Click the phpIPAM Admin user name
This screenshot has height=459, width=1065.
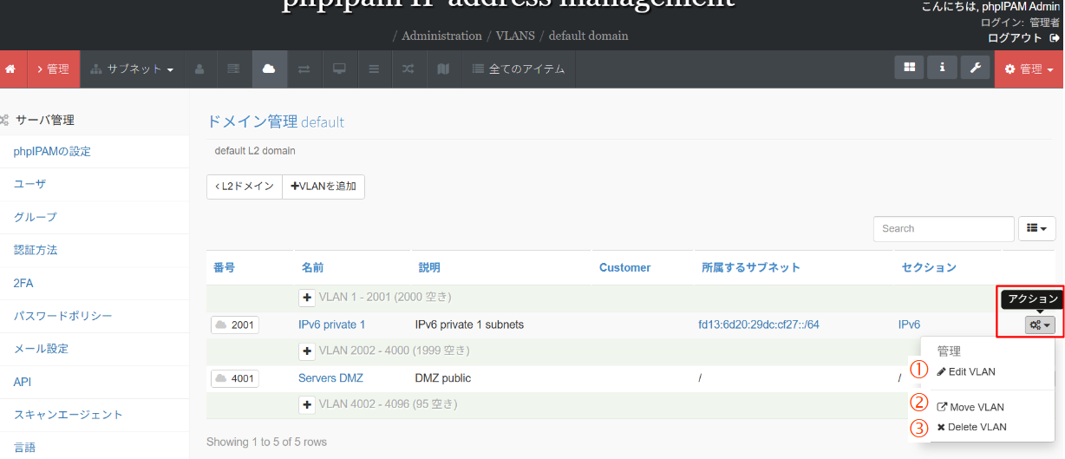pos(1020,7)
